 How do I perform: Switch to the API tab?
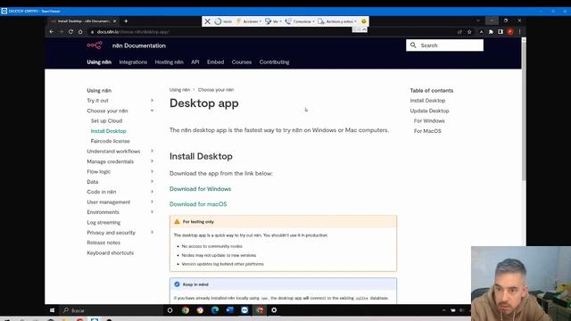point(195,62)
